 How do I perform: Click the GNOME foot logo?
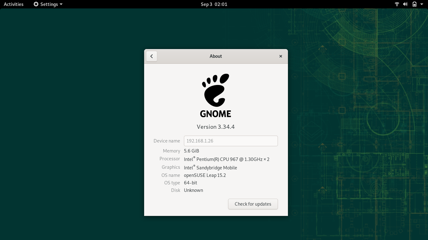pos(216,90)
